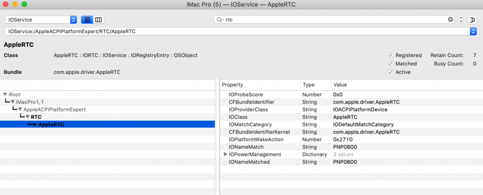The height and width of the screenshot is (195, 483).
Task: Expand the IOPowerManagement dictionary
Action: (226, 154)
